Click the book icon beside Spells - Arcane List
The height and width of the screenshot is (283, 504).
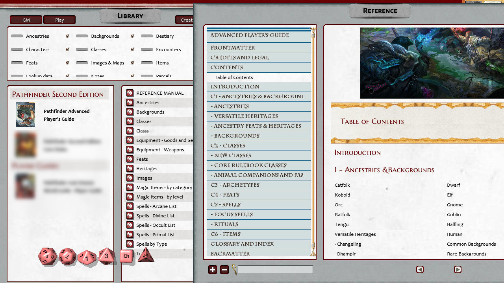click(x=130, y=206)
